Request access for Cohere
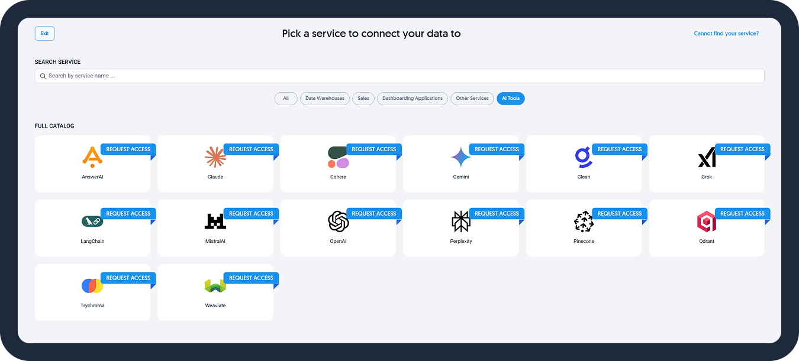 click(374, 149)
